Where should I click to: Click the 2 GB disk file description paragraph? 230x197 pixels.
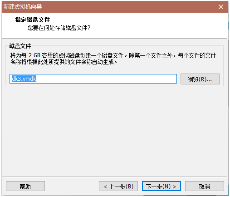point(113,59)
